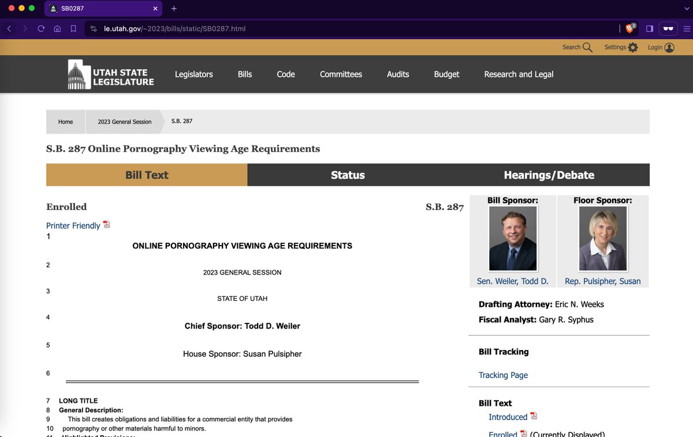Open a new tab with plus icon

click(x=174, y=9)
